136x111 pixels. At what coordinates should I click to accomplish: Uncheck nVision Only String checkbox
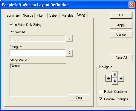(11, 24)
